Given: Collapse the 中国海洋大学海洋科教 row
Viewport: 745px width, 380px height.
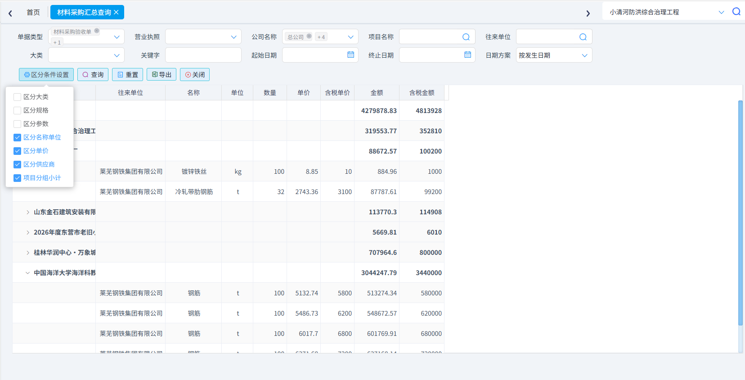Looking at the screenshot, I should 27,273.
